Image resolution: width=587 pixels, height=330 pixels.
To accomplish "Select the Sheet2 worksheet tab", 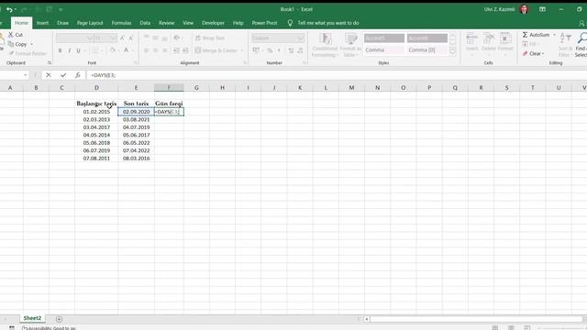I will (x=32, y=318).
